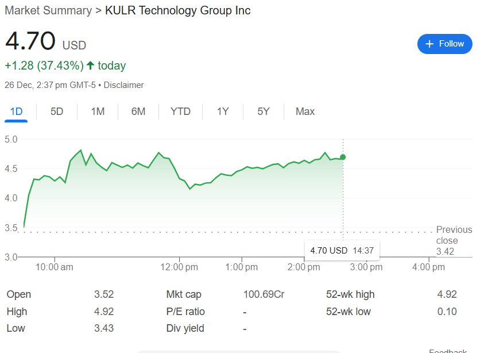Click the 52-wk high value
The width and height of the screenshot is (492, 353).
click(447, 294)
